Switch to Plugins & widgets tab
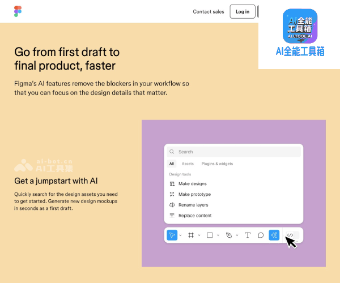The height and width of the screenshot is (283, 340). [x=217, y=164]
